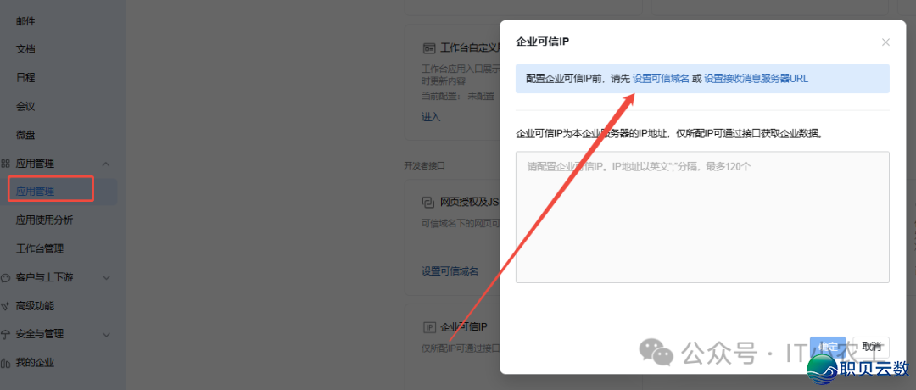Click the 开发者接口 section label
916x390 pixels.
click(x=424, y=166)
